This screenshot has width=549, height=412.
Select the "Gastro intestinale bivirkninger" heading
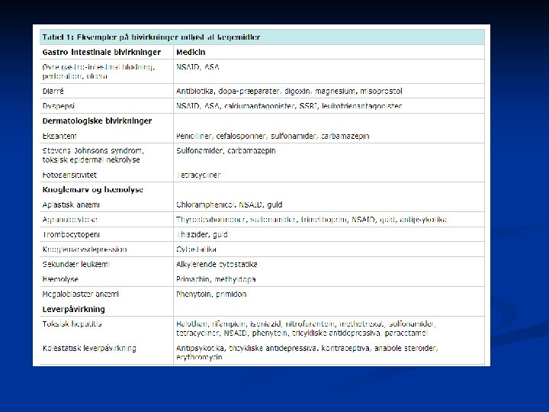click(x=101, y=52)
